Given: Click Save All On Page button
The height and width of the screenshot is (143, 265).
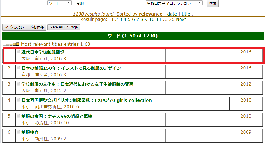Looking at the screenshot, I should (64, 27).
